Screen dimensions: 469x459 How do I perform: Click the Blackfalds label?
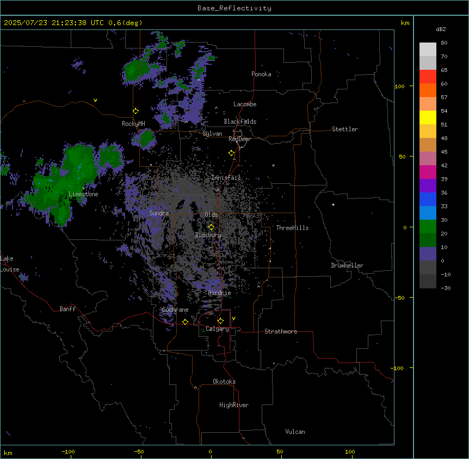(240, 122)
